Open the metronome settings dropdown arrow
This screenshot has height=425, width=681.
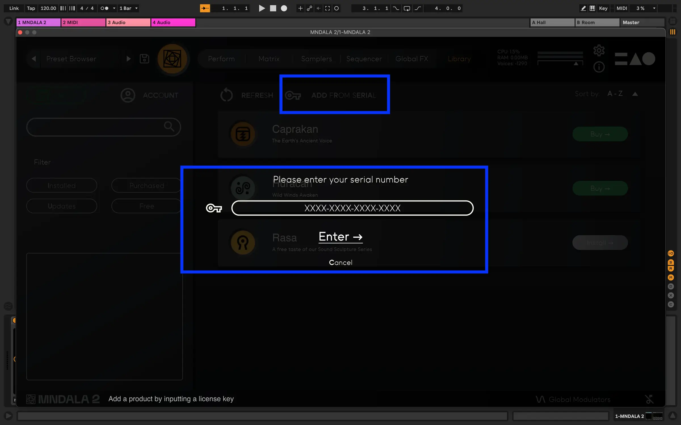tap(114, 8)
